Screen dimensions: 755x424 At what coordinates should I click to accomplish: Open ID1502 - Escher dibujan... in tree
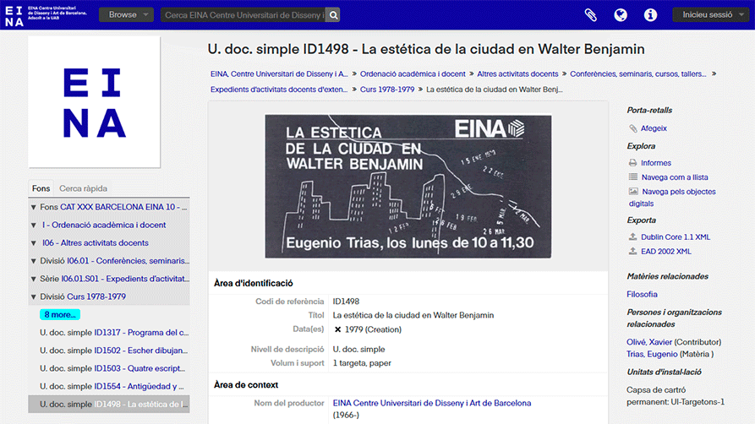click(141, 351)
